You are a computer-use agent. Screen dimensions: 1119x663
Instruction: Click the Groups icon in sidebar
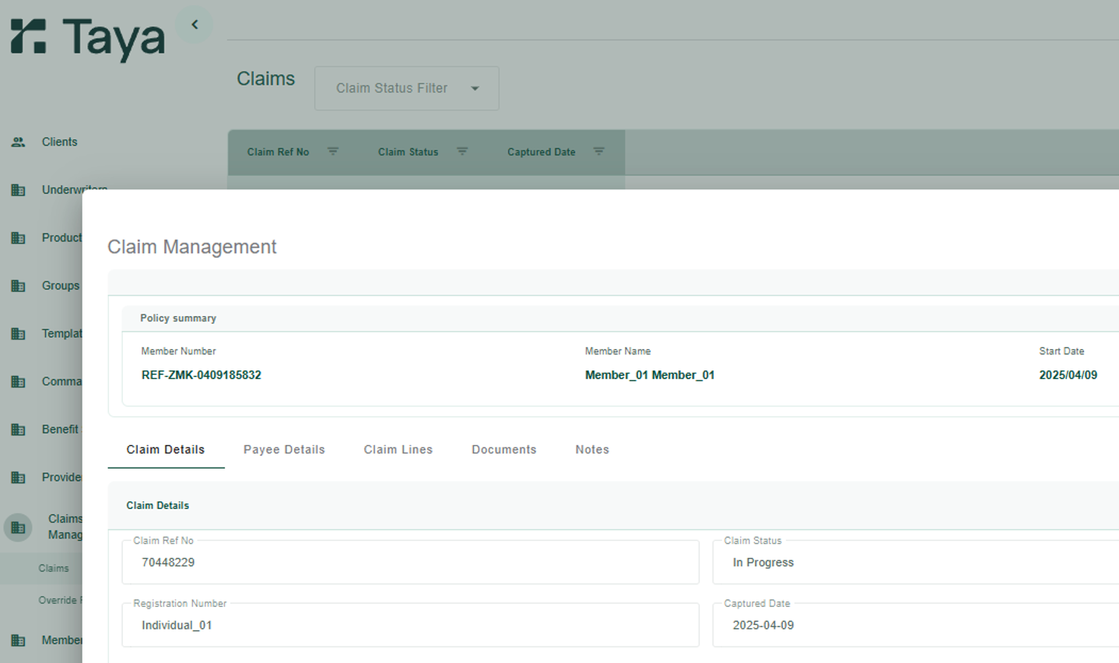click(x=19, y=286)
